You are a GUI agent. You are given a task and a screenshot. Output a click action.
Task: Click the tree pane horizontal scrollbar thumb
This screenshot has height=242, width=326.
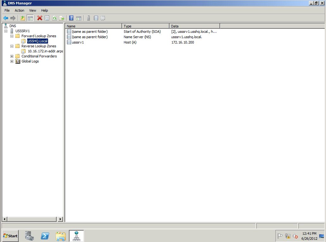[32, 219]
